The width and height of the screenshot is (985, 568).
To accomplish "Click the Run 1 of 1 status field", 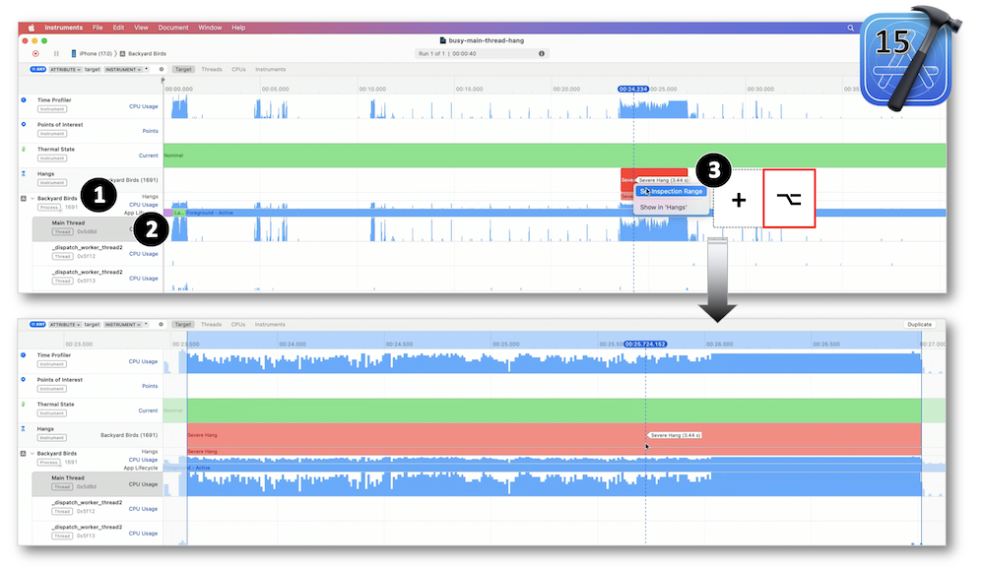I will 482,54.
